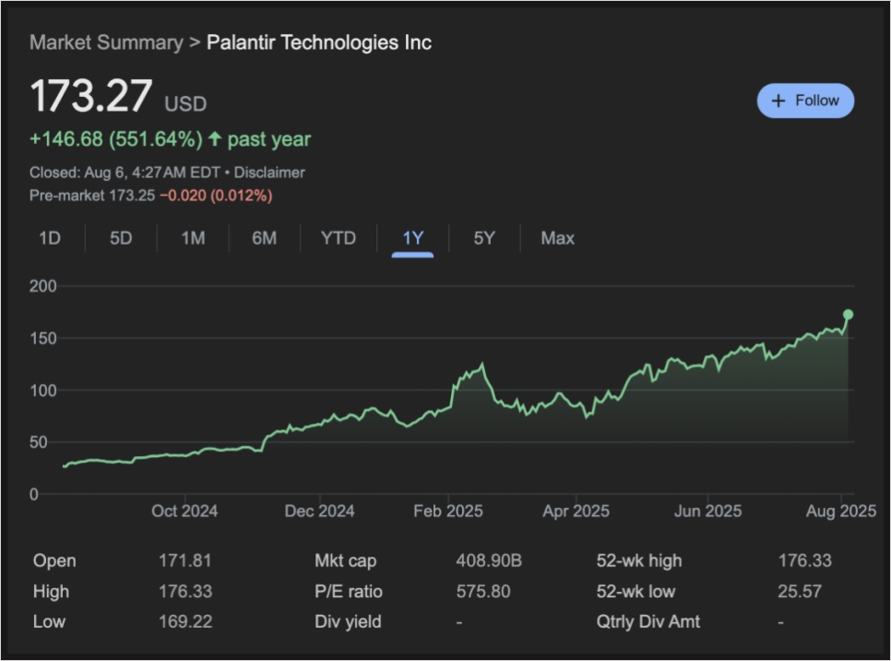
Task: Click the 200 y-axis label
Action: (x=43, y=286)
